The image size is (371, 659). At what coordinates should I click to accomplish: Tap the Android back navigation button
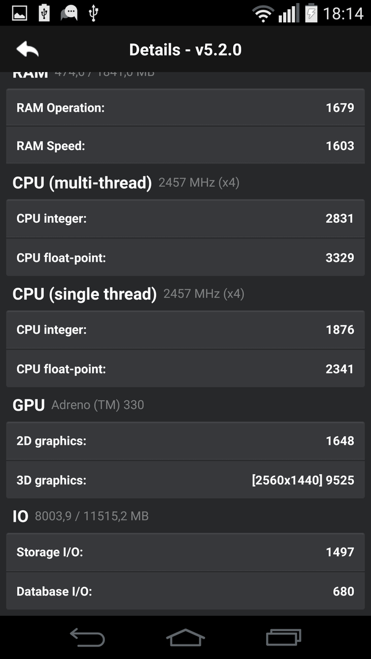pyautogui.click(x=87, y=636)
